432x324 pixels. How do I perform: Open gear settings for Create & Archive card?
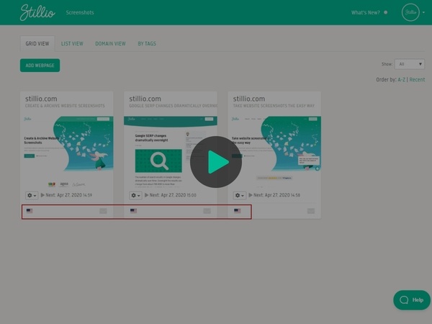[32, 195]
